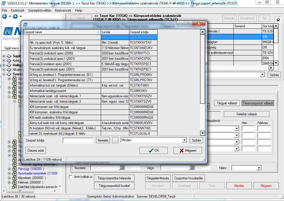
Task: Click the pin icon at top right
Action: click(278, 19)
